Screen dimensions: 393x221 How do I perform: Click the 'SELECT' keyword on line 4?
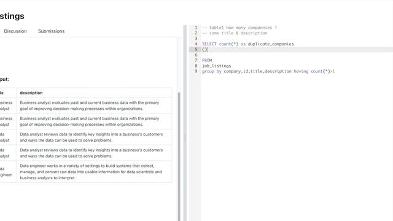(209, 44)
